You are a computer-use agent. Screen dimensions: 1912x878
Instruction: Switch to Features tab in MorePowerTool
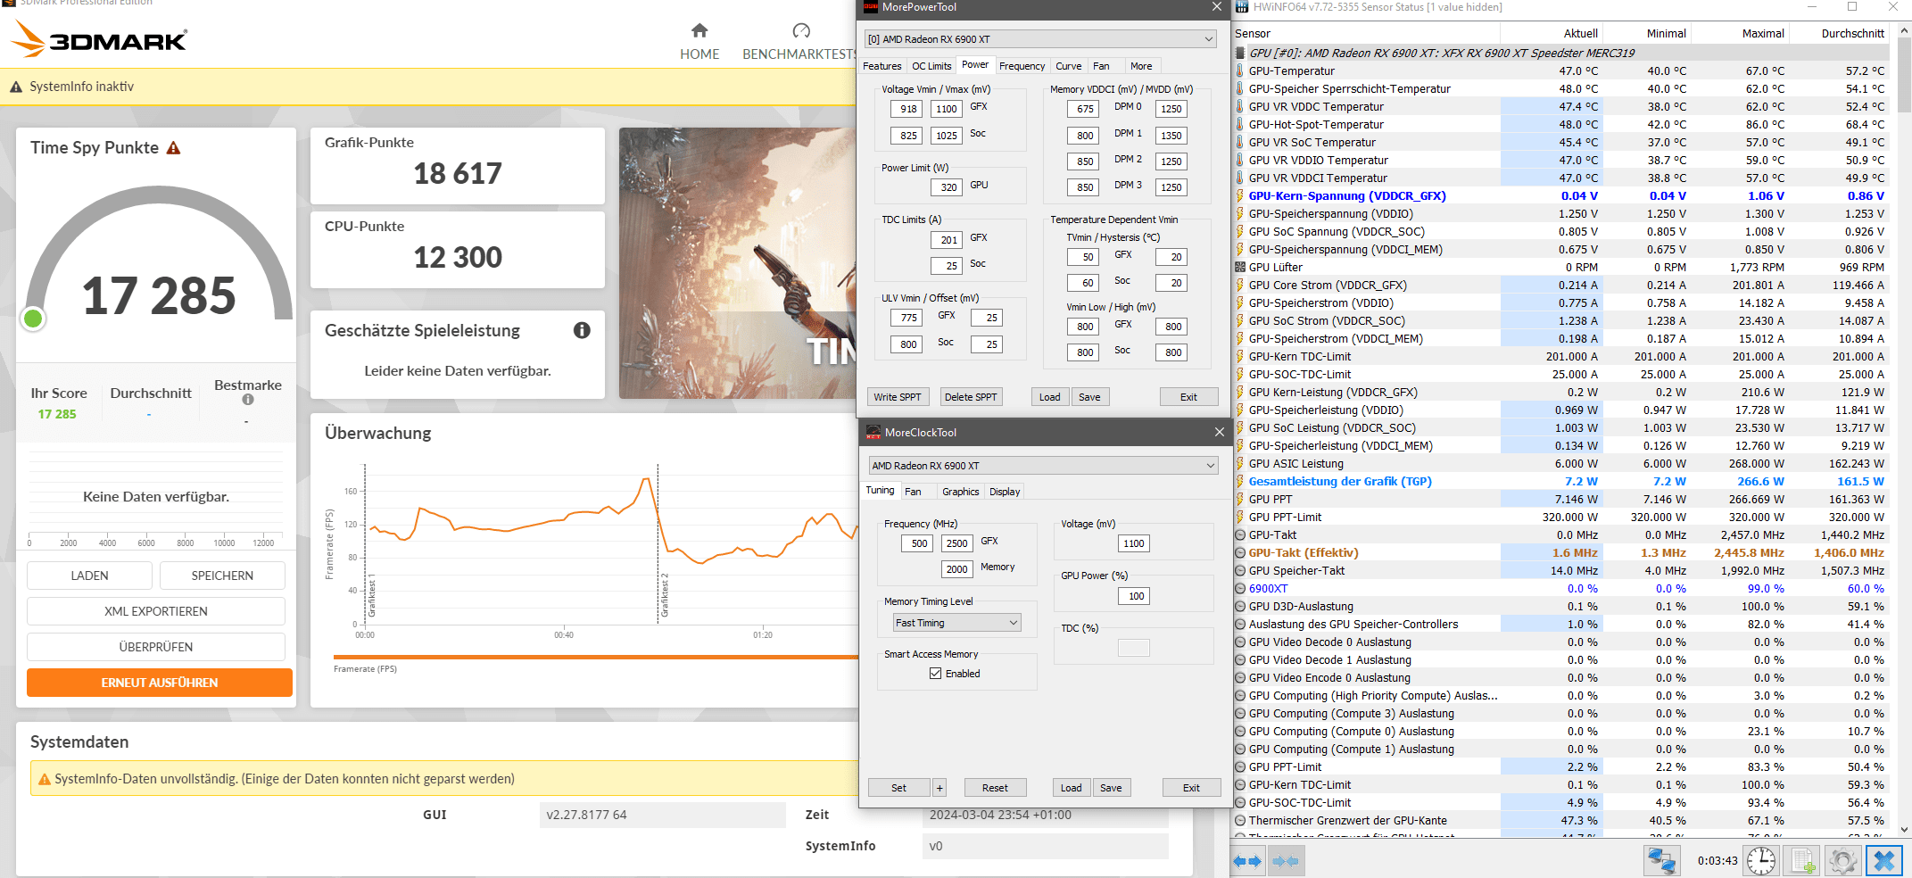click(x=882, y=66)
